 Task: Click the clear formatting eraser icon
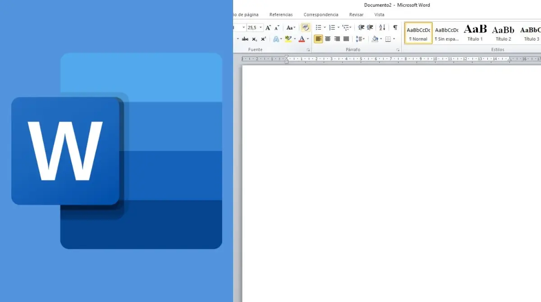[305, 27]
